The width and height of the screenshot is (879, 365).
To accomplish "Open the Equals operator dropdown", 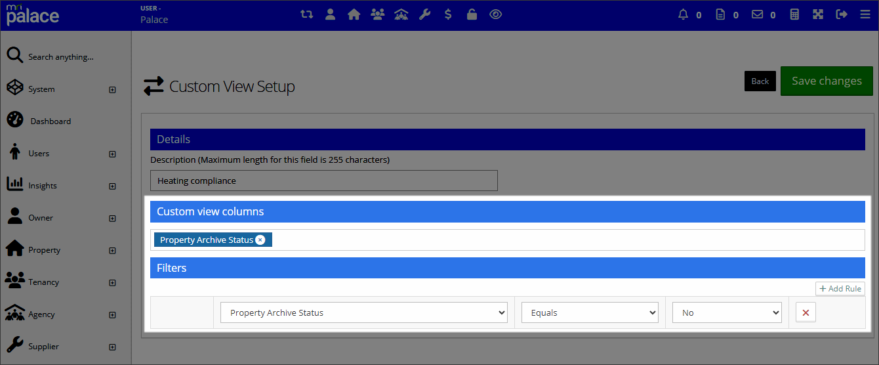I will 590,312.
